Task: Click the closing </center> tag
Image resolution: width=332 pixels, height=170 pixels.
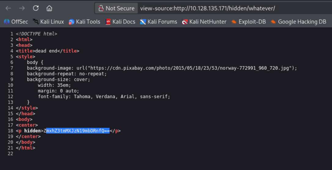Action: 28,136
